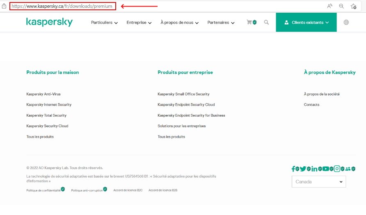Open Kaspersky Small Office Security link
The height and width of the screenshot is (215, 366).
pos(183,94)
